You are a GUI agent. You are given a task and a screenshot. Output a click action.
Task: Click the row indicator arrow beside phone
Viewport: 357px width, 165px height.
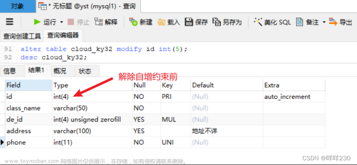3,142
